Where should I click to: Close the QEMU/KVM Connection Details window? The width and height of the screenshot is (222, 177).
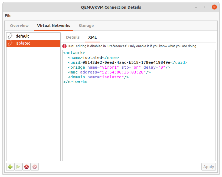point(214,7)
